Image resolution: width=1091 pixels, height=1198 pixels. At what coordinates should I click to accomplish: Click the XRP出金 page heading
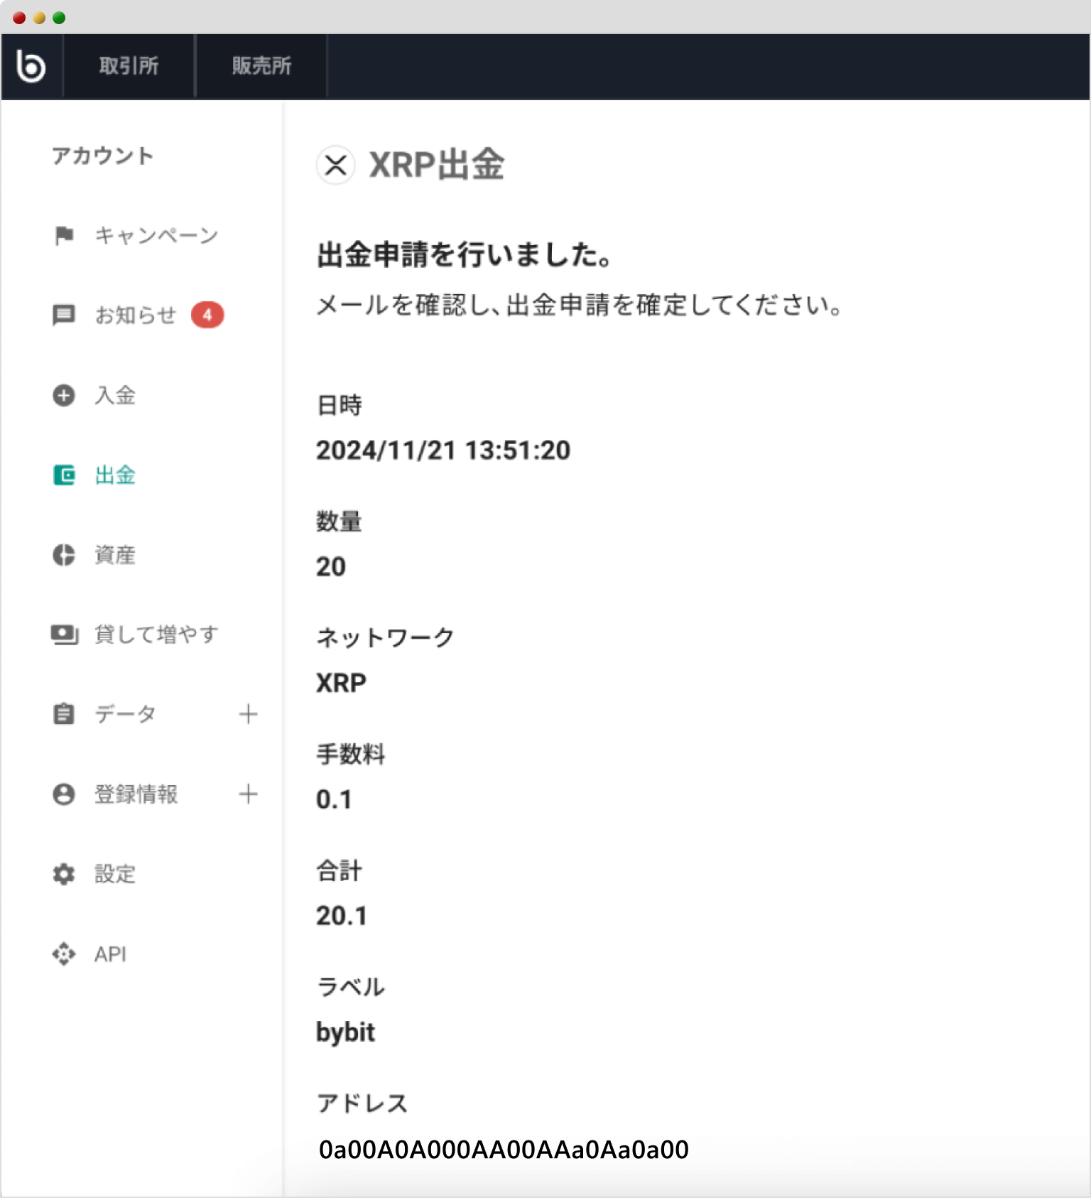437,165
